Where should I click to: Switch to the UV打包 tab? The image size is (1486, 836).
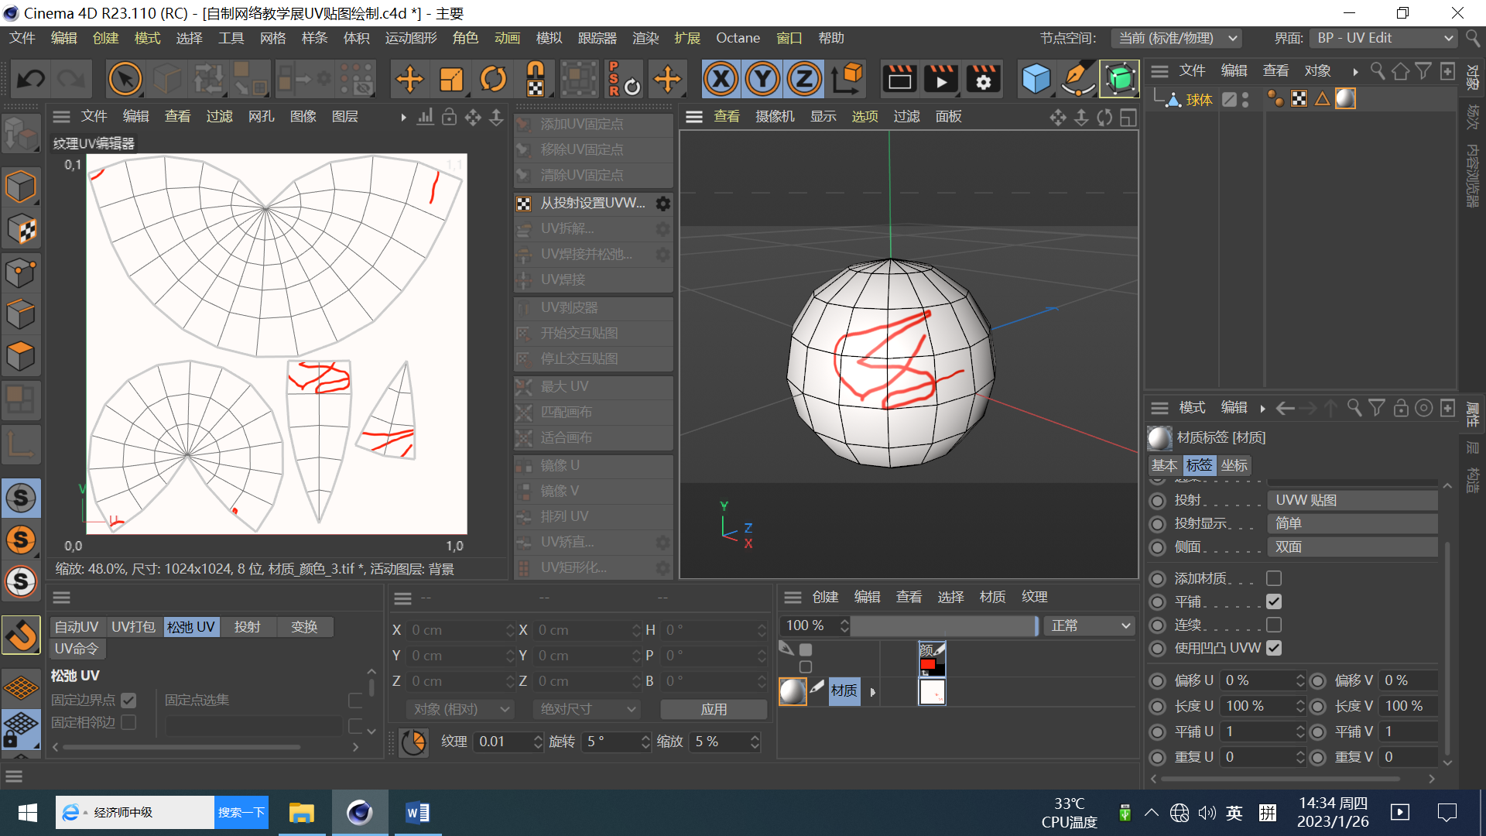click(133, 627)
